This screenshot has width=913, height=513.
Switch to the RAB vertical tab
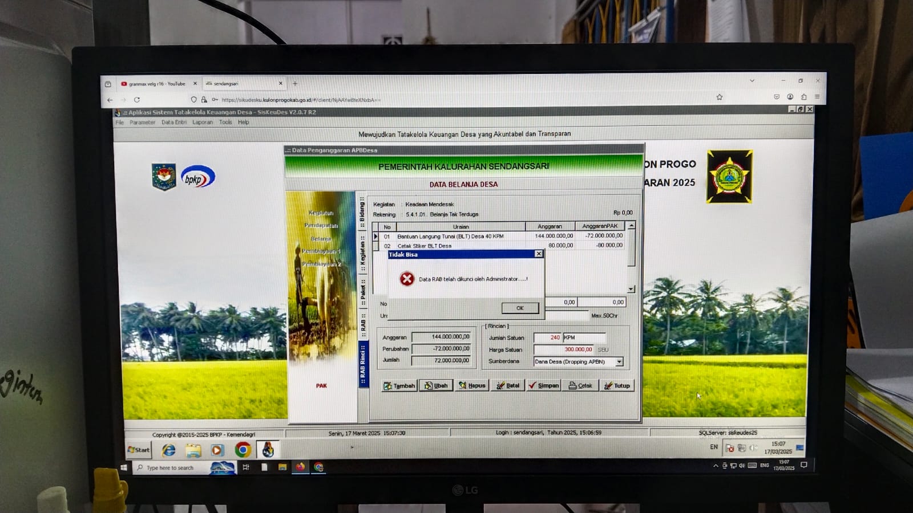[362, 325]
